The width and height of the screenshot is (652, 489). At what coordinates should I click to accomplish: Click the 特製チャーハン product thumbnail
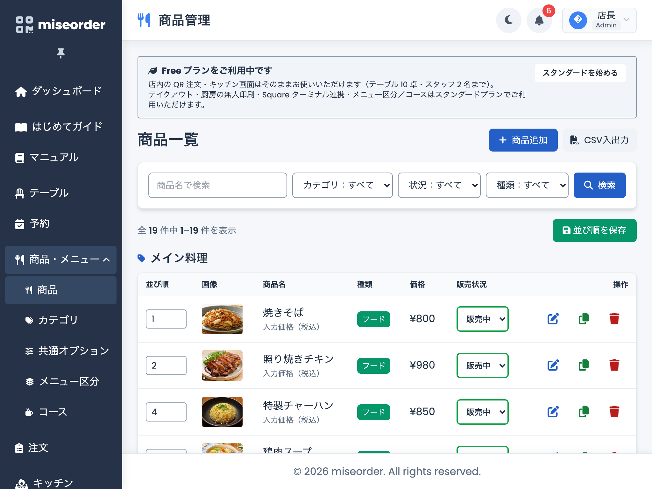[222, 412]
